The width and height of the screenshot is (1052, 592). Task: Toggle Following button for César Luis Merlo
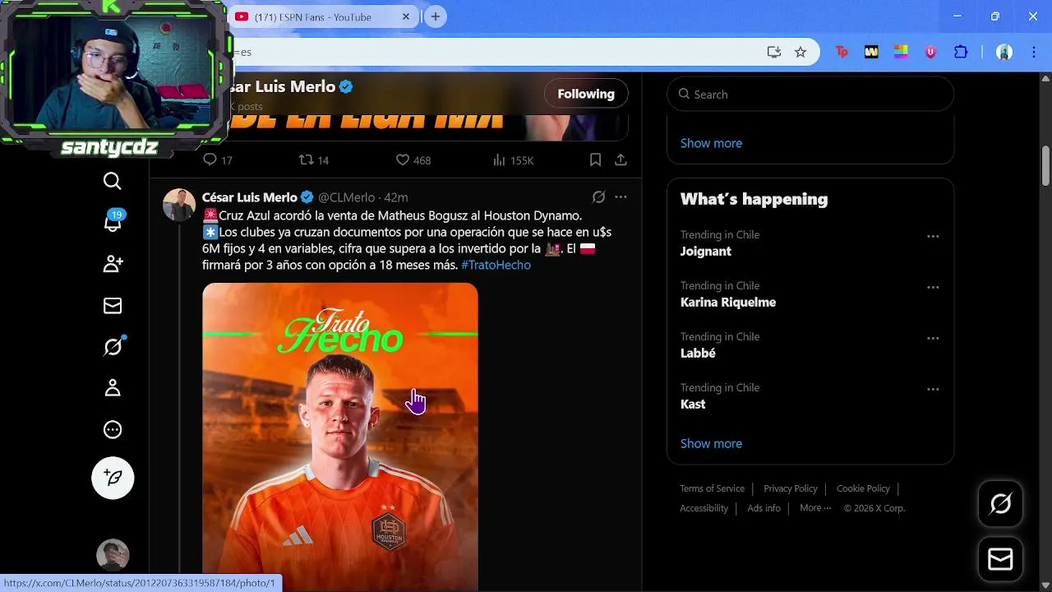(586, 94)
